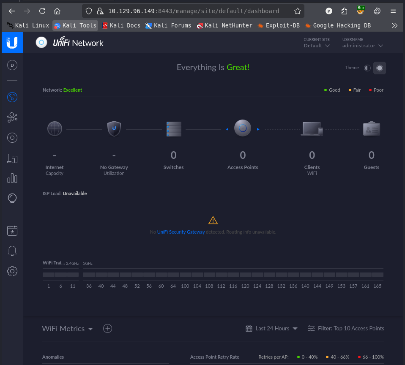Show more bookmarks with double chevron
This screenshot has width=405, height=365.
(394, 25)
